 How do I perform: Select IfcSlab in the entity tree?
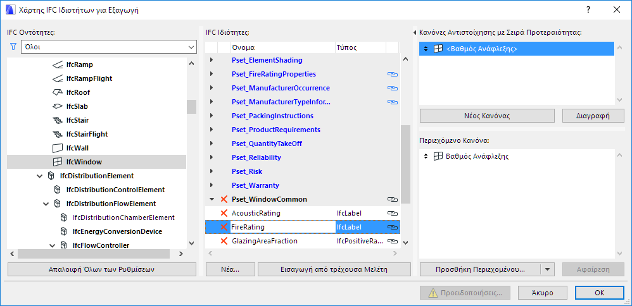pos(77,106)
